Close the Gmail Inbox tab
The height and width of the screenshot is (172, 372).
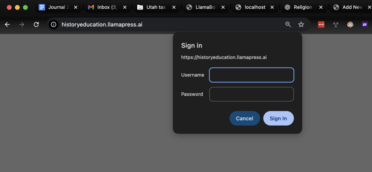click(125, 7)
